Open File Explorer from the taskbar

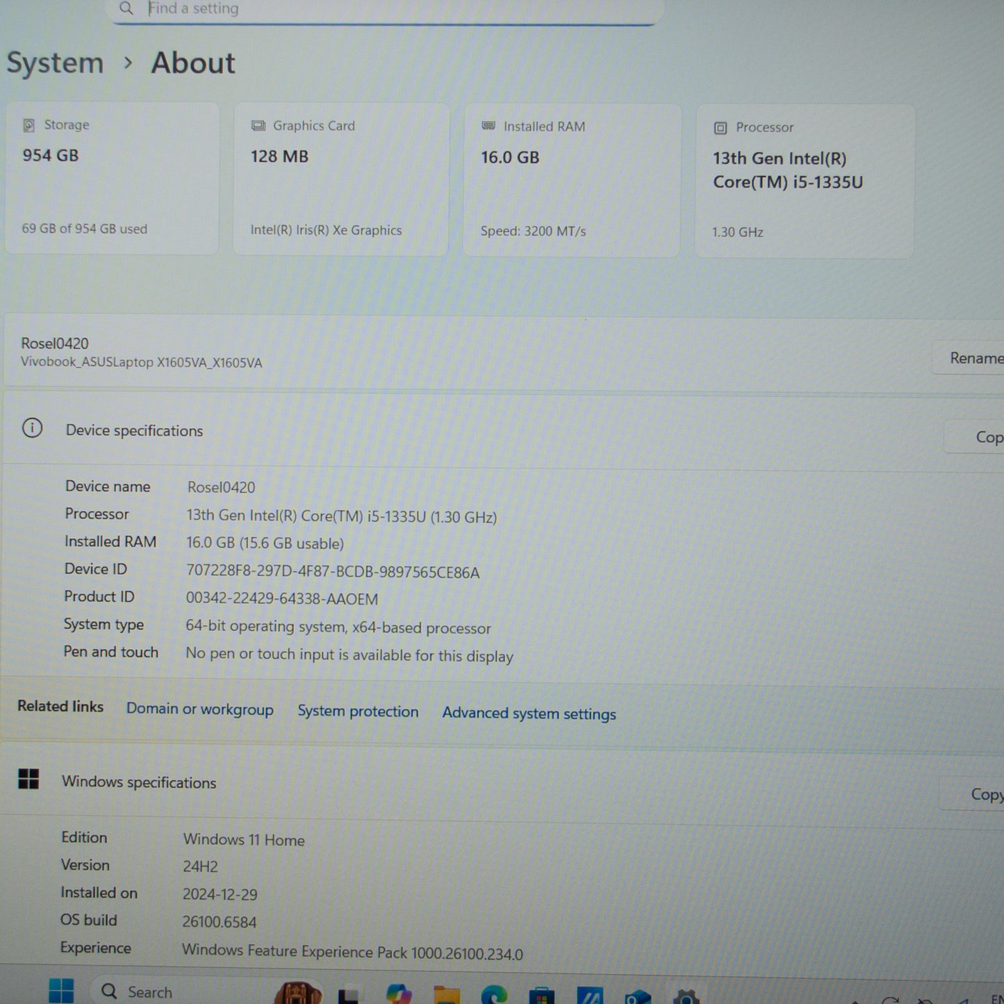[x=446, y=995]
